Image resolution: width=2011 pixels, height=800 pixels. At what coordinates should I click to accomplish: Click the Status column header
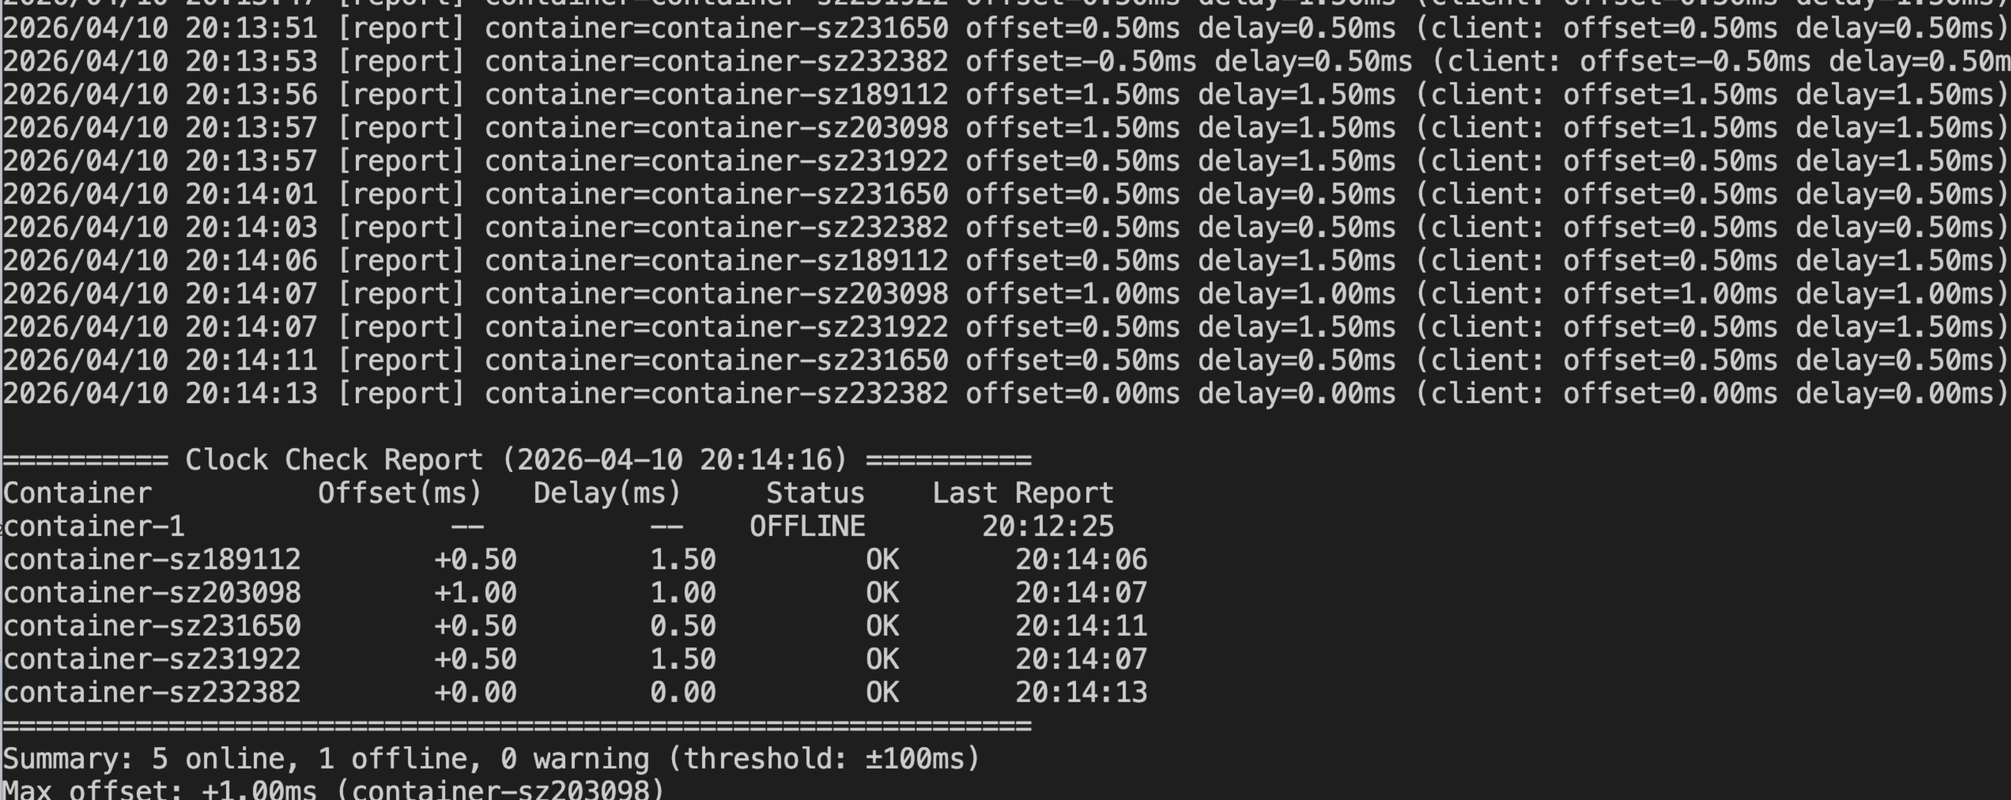[814, 494]
